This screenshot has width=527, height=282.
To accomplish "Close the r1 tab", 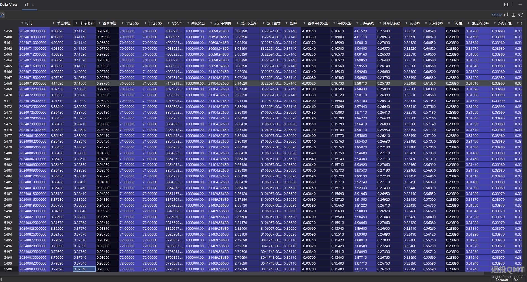I will click(33, 5).
